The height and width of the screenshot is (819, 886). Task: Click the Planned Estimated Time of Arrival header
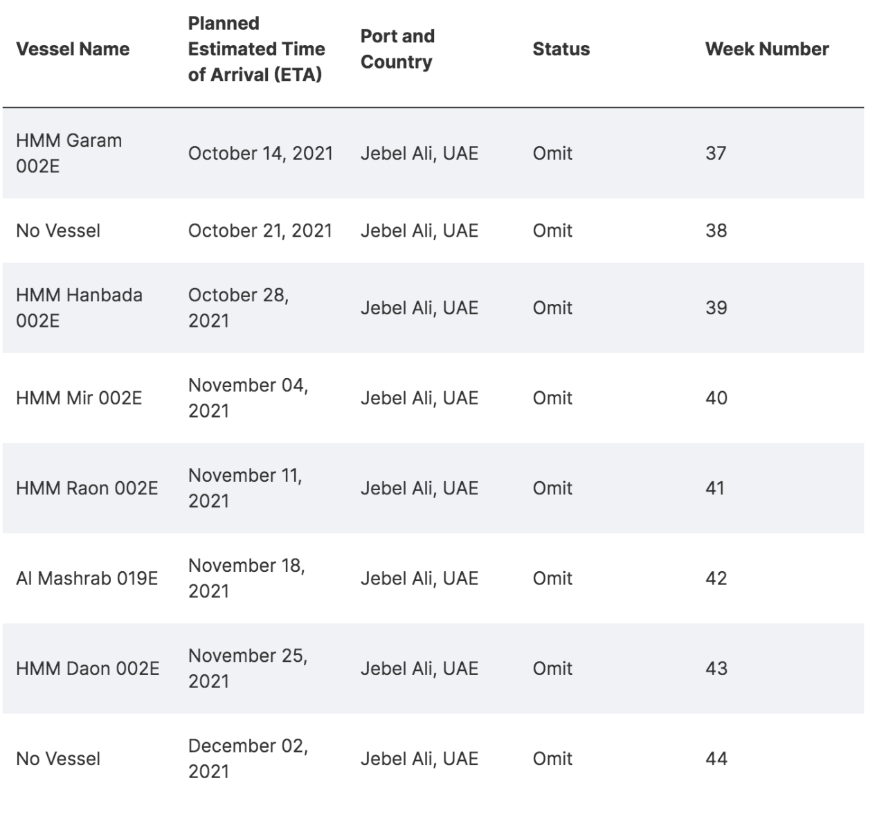256,49
